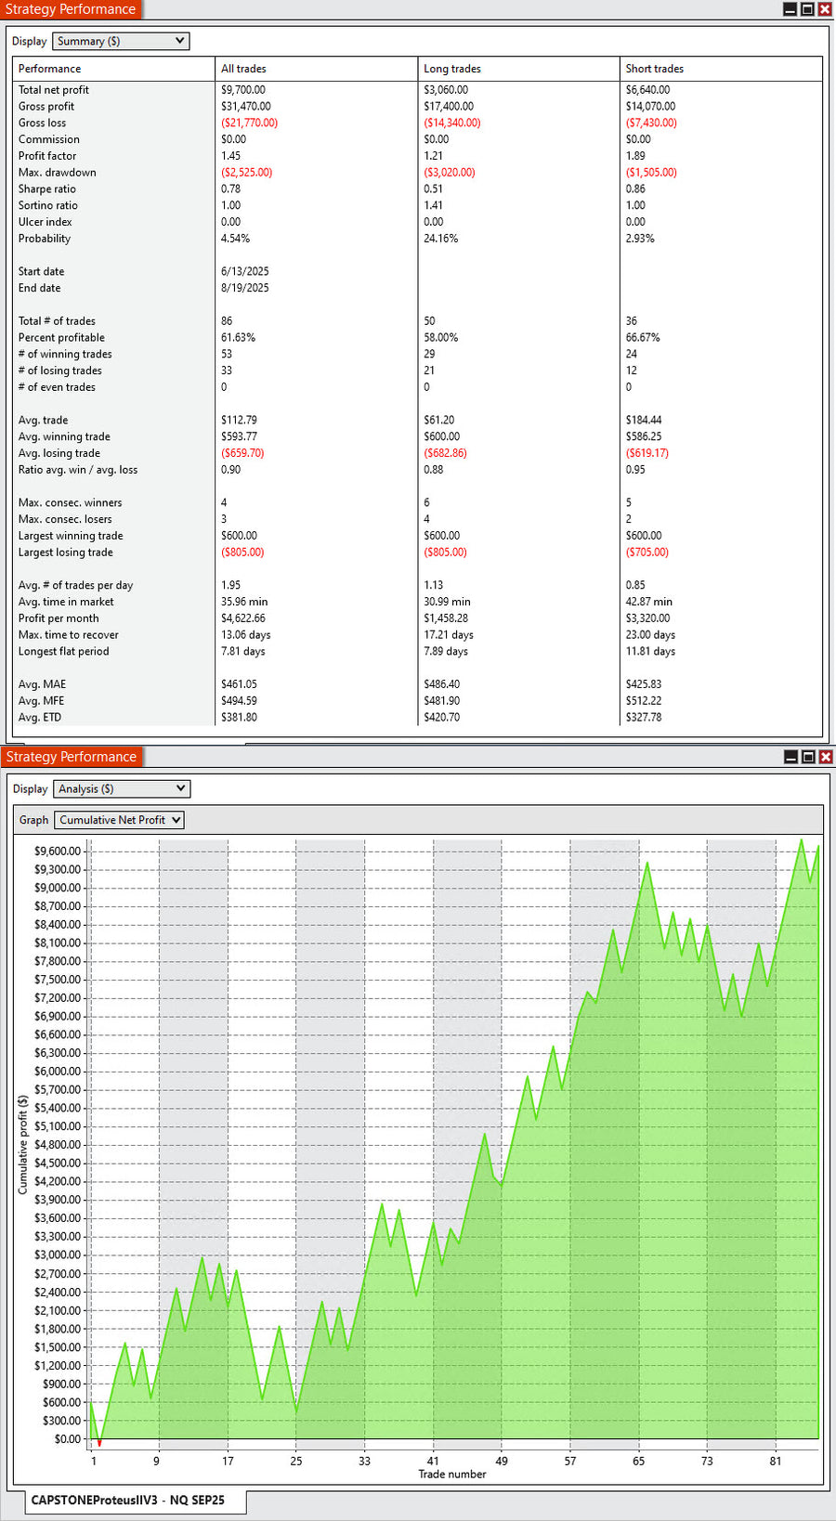Viewport: 836px width, 1521px height.
Task: Open the Display dropdown showing Analysis ($)
Action: coord(122,788)
